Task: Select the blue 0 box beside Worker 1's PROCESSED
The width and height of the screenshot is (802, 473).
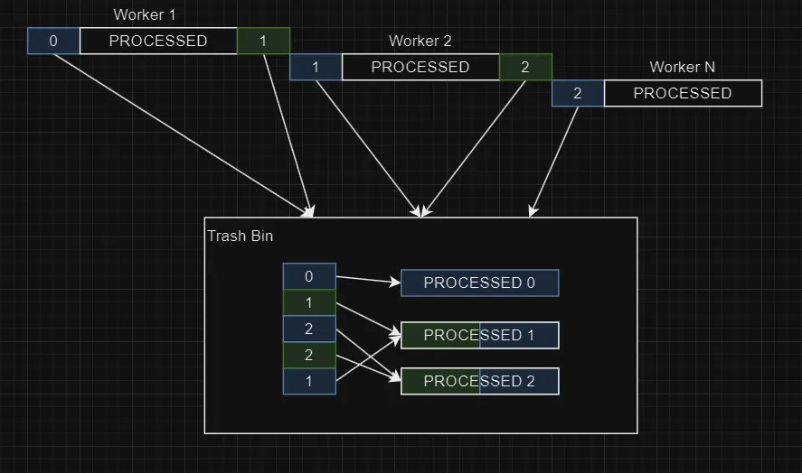Action: [x=53, y=41]
